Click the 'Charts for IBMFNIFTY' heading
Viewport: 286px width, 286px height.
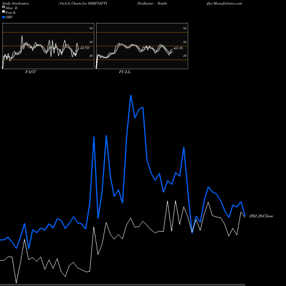click(x=89, y=3)
